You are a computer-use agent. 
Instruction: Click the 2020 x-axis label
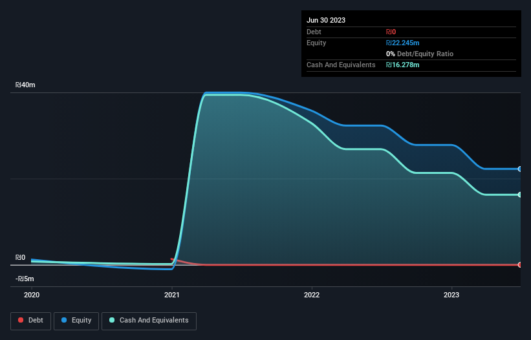click(x=32, y=295)
